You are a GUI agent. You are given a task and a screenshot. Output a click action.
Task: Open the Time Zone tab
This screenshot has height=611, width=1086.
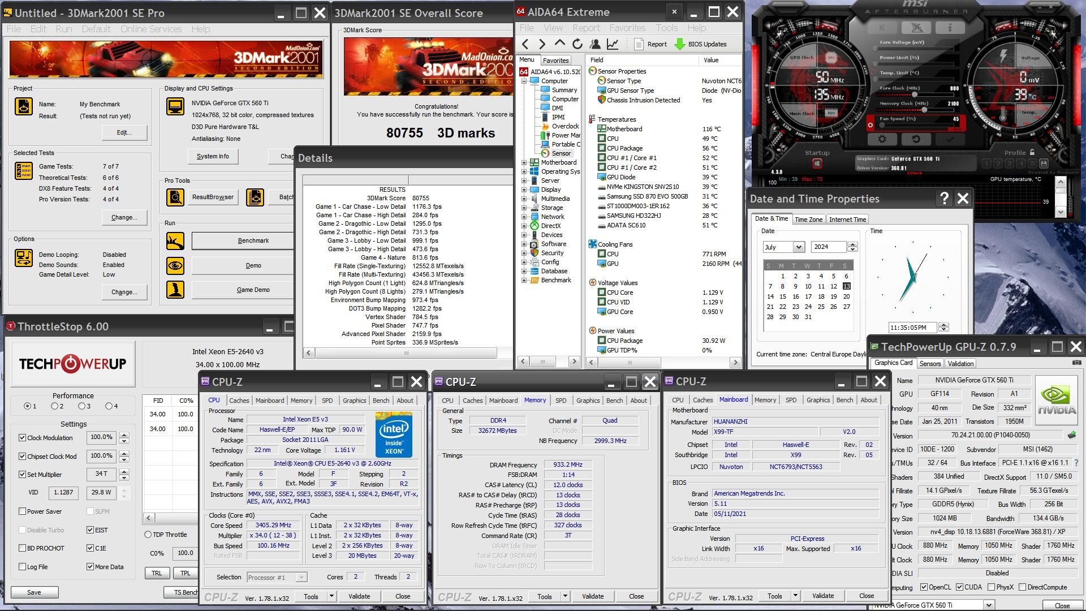tap(808, 220)
